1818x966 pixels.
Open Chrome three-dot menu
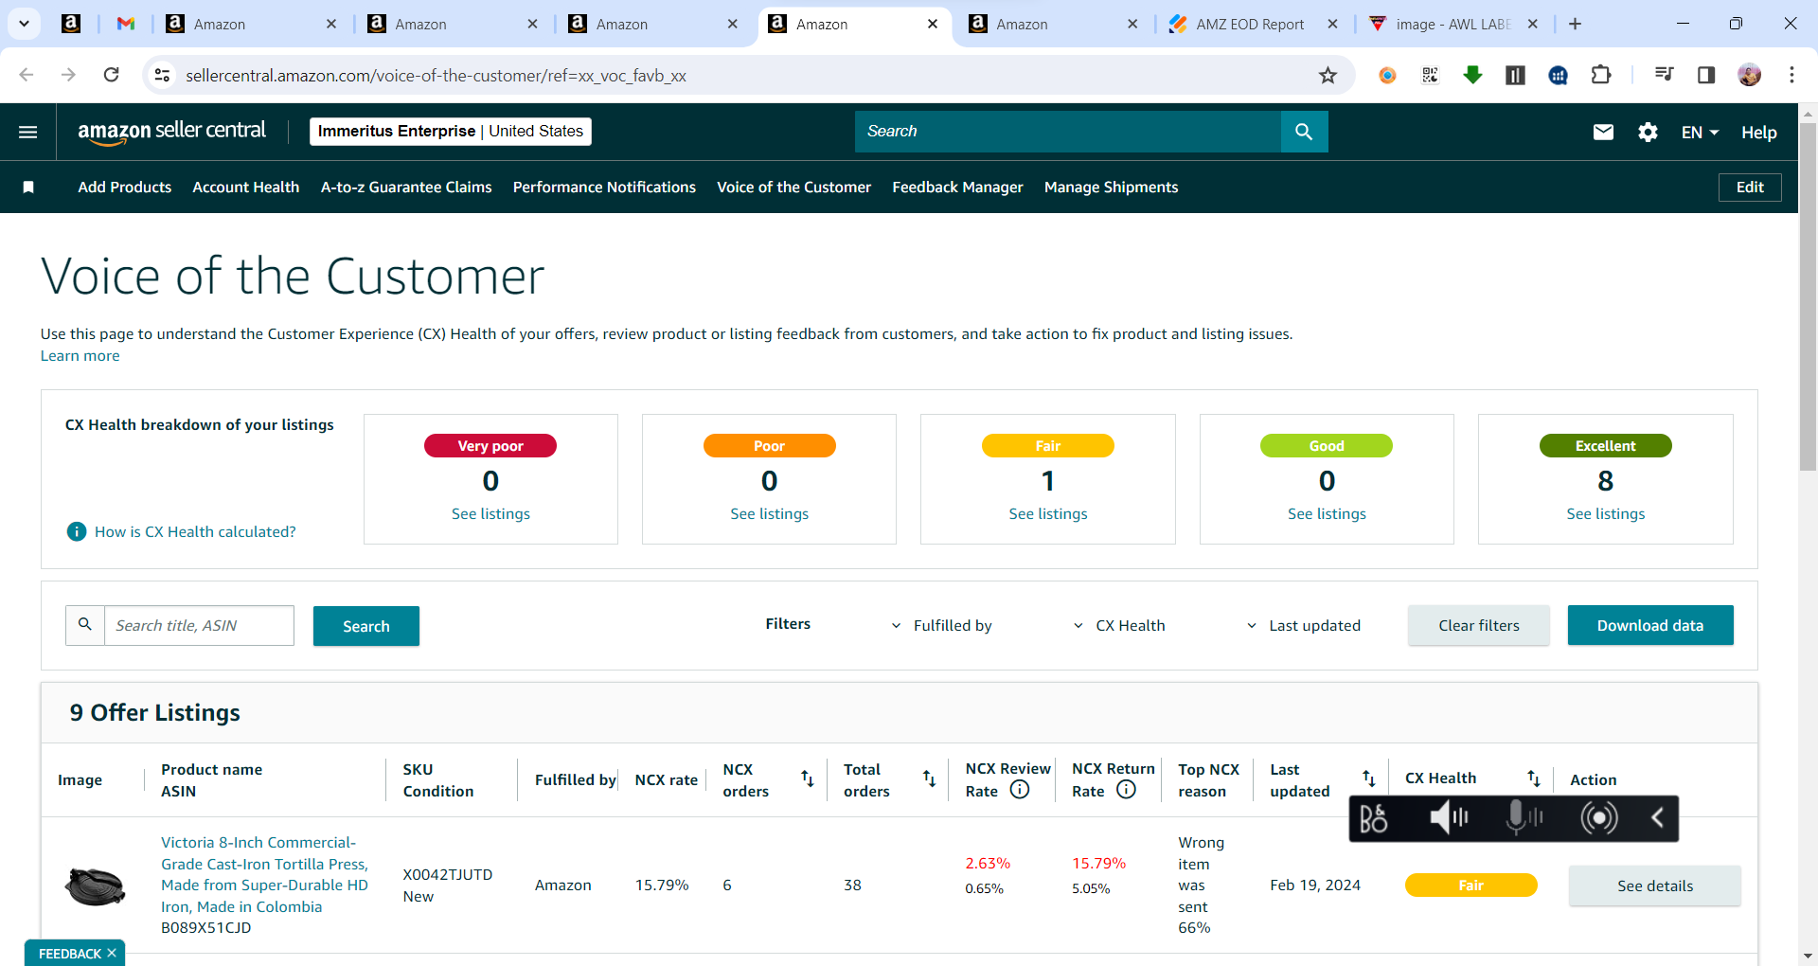coord(1791,75)
